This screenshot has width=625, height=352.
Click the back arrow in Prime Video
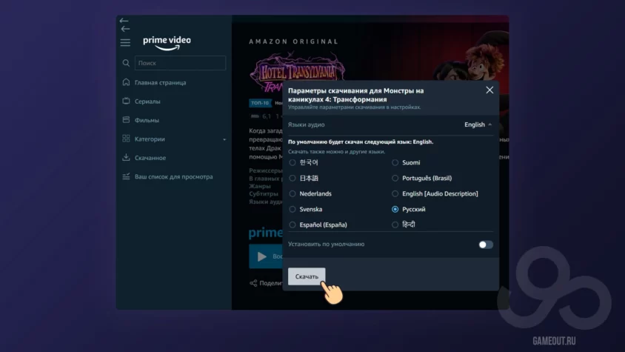click(125, 29)
